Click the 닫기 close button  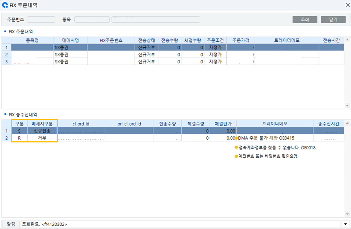tap(333, 19)
